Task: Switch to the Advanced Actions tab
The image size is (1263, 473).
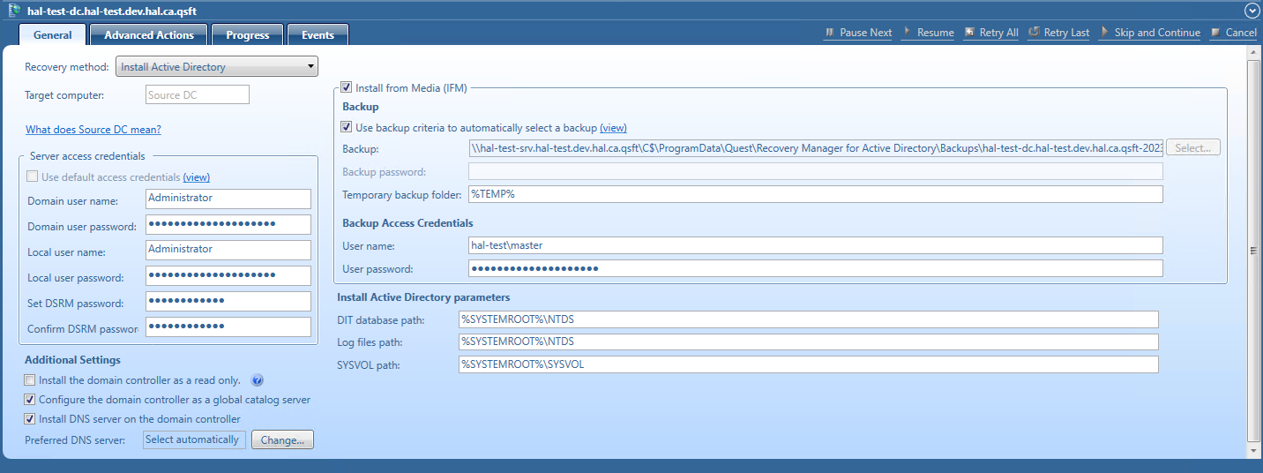Action: pyautogui.click(x=148, y=35)
